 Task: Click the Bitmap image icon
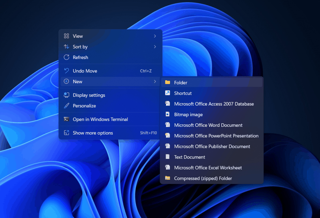pyautogui.click(x=168, y=114)
